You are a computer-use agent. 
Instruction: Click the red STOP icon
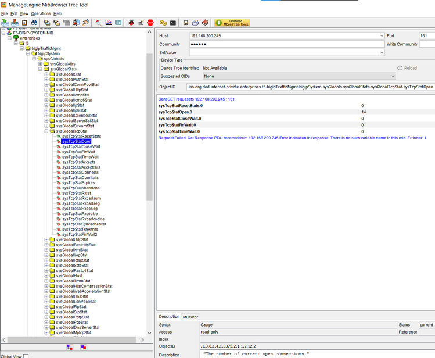click(150, 23)
